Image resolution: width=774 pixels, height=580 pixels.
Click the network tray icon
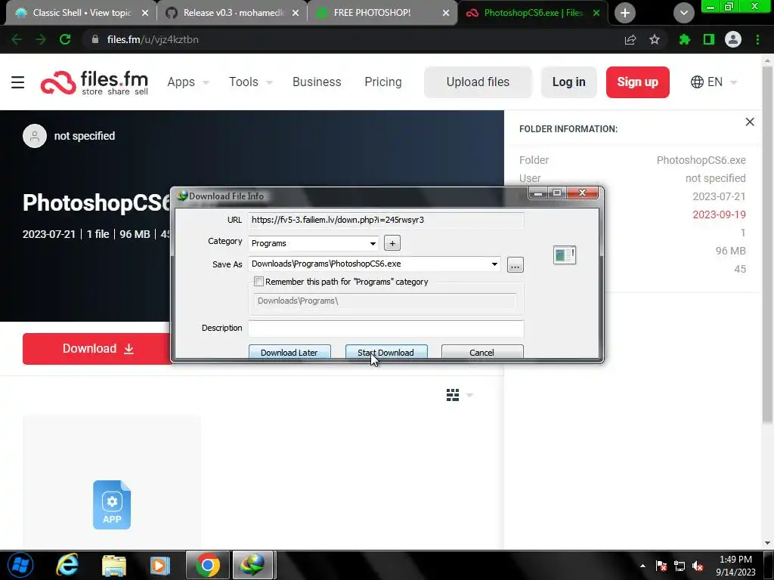[680, 566]
